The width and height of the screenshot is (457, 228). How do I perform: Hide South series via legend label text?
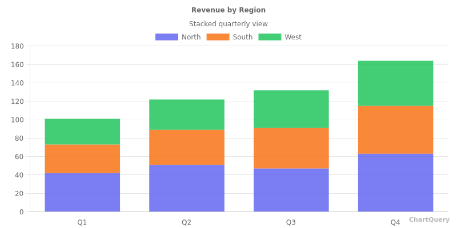[x=242, y=37]
